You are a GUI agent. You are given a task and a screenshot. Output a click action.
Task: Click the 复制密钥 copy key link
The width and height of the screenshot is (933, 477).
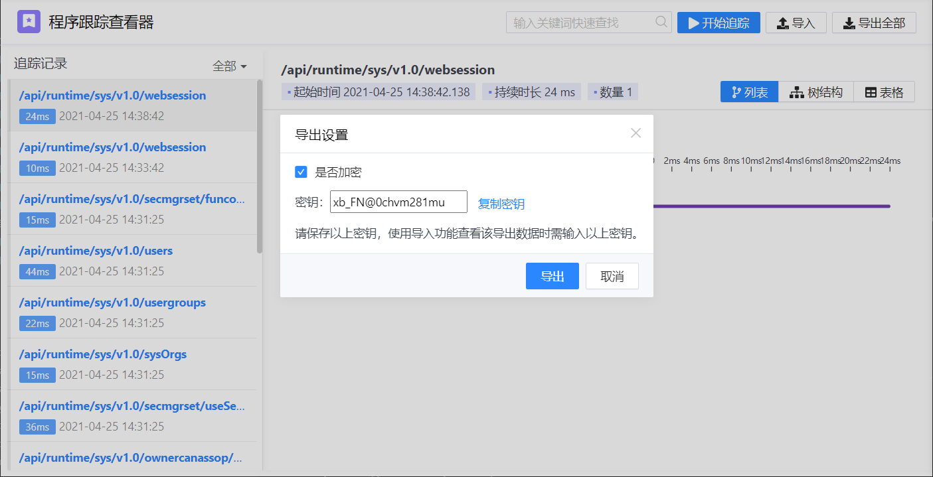coord(501,204)
